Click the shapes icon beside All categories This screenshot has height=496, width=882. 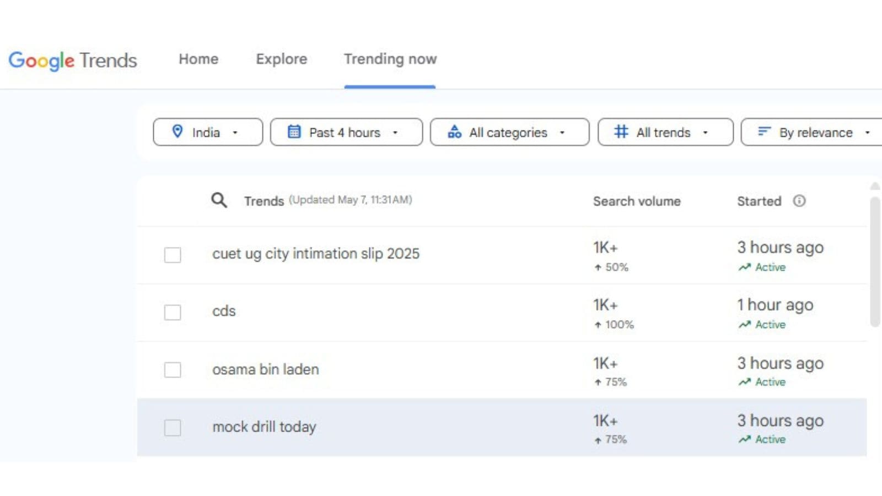pyautogui.click(x=454, y=132)
